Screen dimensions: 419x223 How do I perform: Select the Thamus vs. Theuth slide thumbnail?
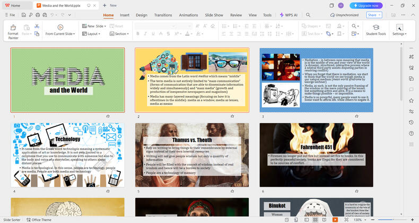tap(192, 155)
